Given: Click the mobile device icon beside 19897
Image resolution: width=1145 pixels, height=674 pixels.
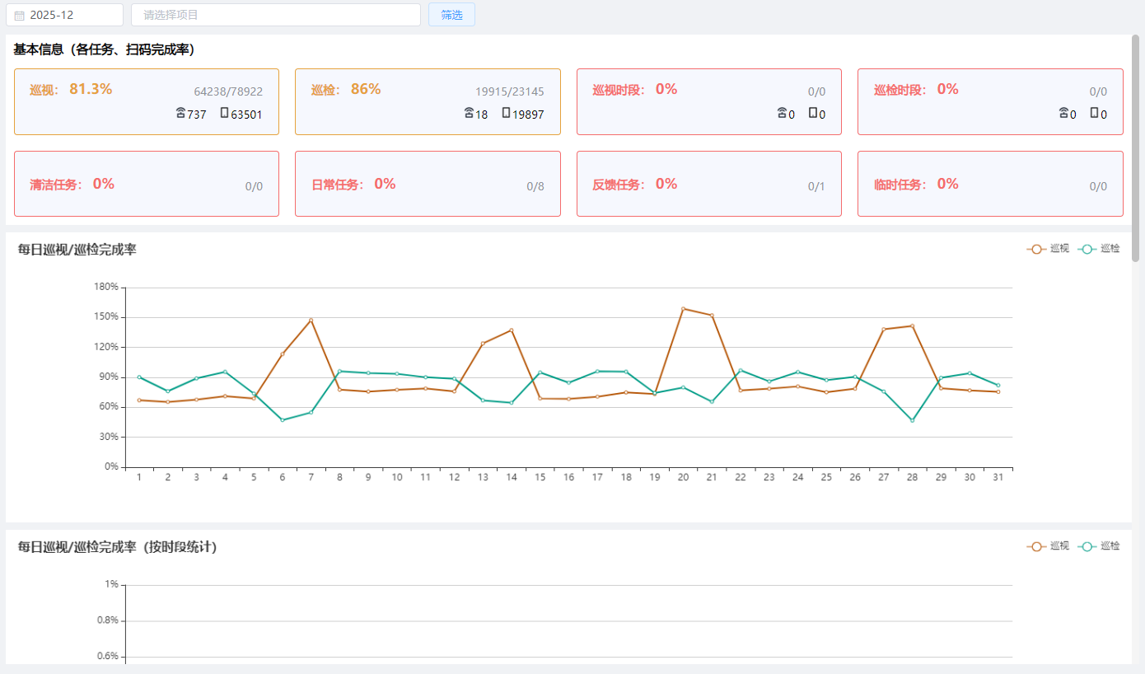Looking at the screenshot, I should coord(506,113).
